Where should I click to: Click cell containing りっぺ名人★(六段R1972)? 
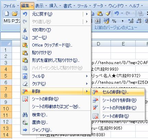pyautogui.click(x=116, y=76)
